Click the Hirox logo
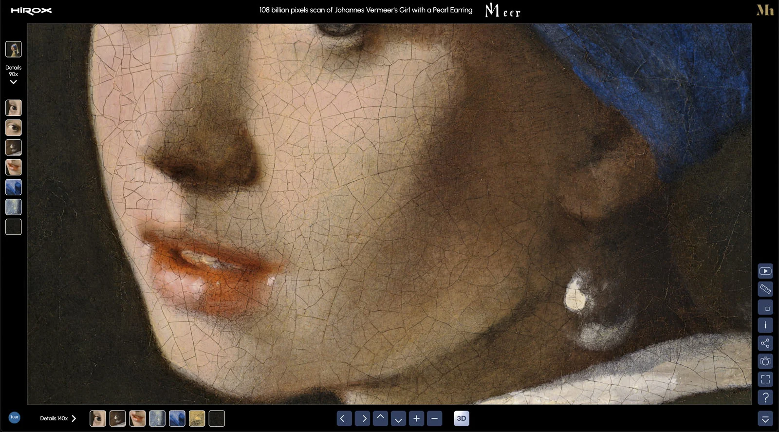This screenshot has height=432, width=779. [31, 10]
